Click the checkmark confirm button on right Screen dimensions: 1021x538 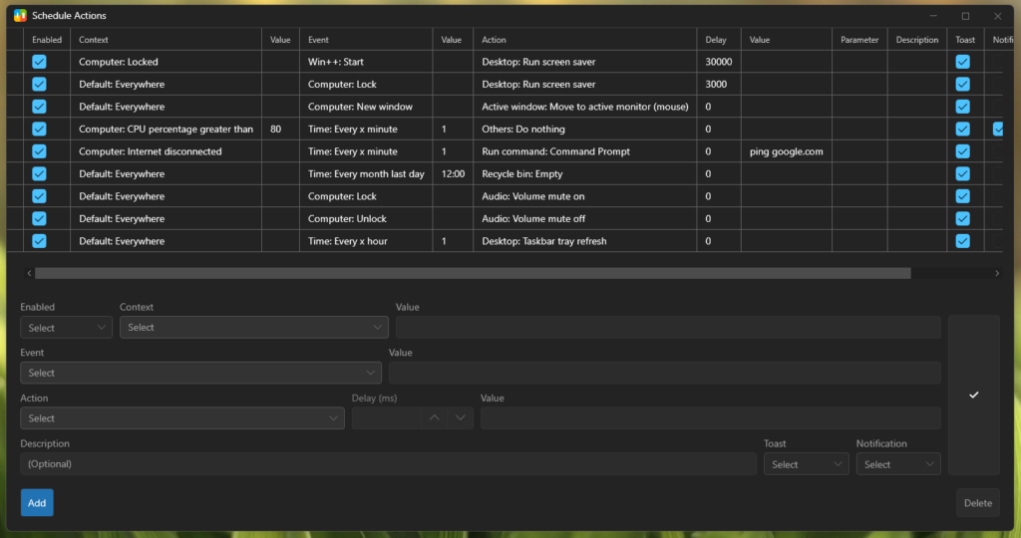coord(973,396)
